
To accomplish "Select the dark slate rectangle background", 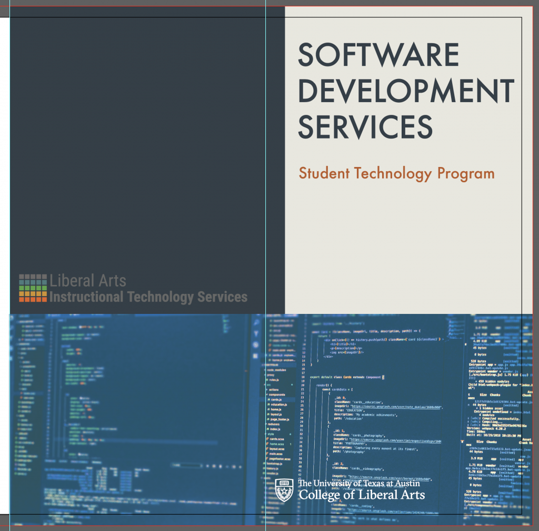I will pyautogui.click(x=142, y=147).
